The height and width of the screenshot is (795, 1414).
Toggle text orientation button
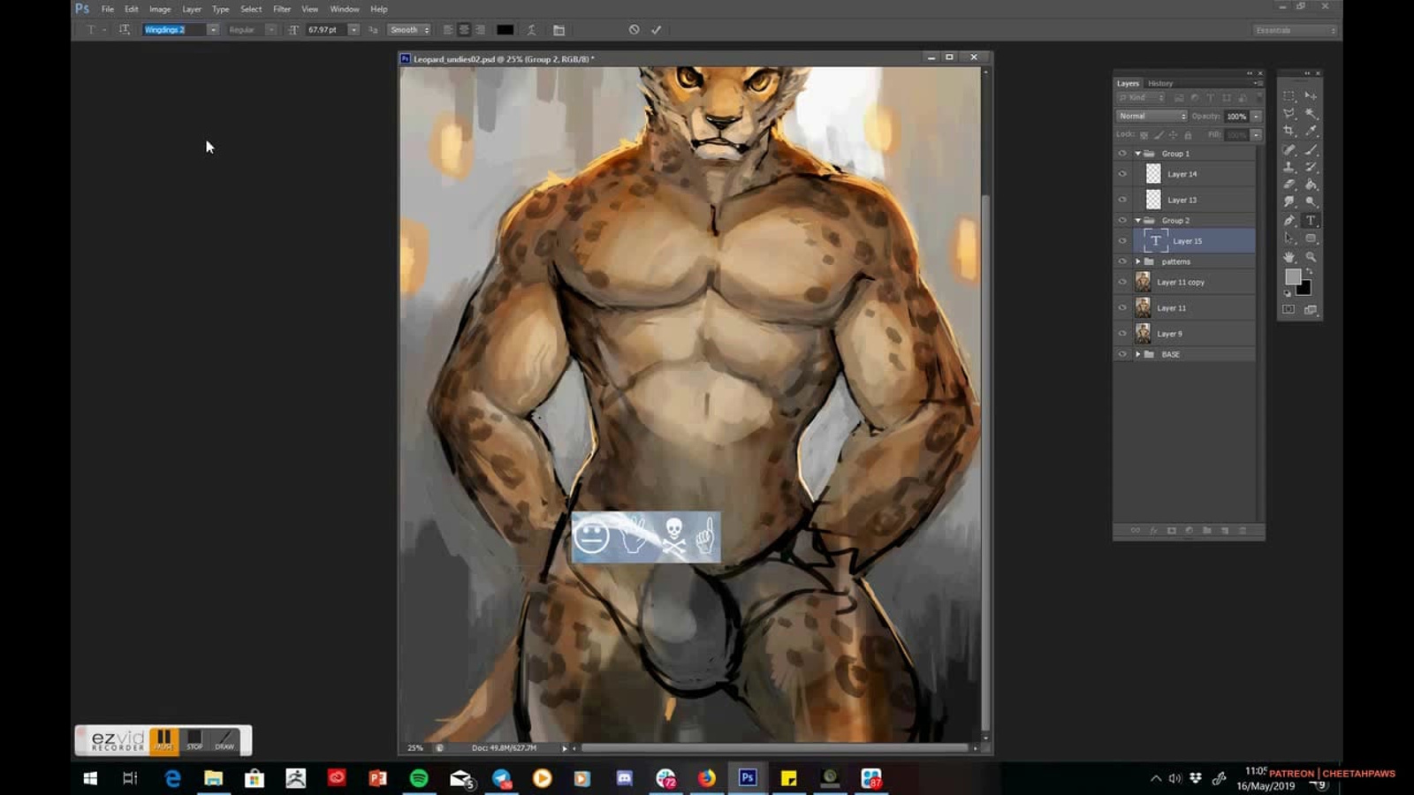[125, 30]
